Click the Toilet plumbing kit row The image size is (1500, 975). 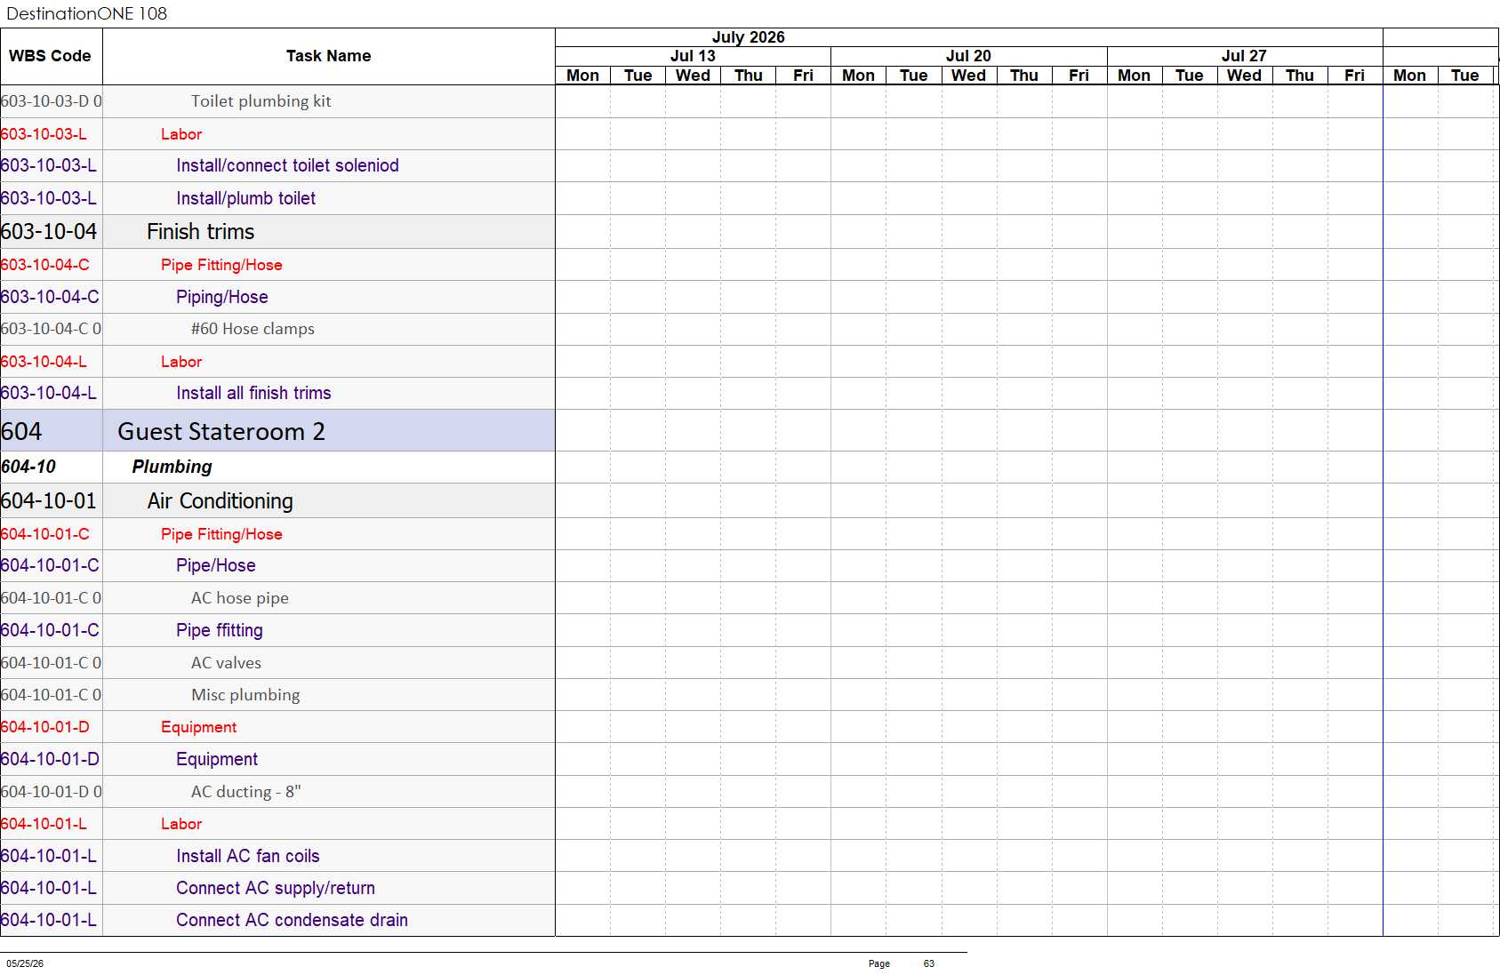coord(277,101)
